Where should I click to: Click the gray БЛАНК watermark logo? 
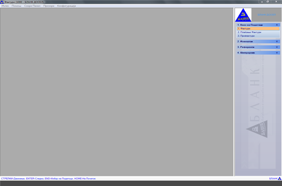click(x=257, y=129)
